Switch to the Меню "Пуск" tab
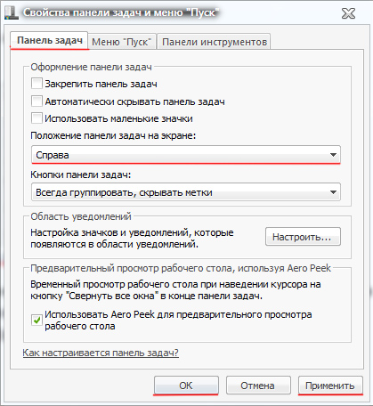This screenshot has height=406, width=373. click(122, 42)
